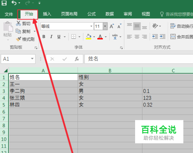193x153 pixels.
Task: Select row 3 header
Action: (x=4, y=91)
